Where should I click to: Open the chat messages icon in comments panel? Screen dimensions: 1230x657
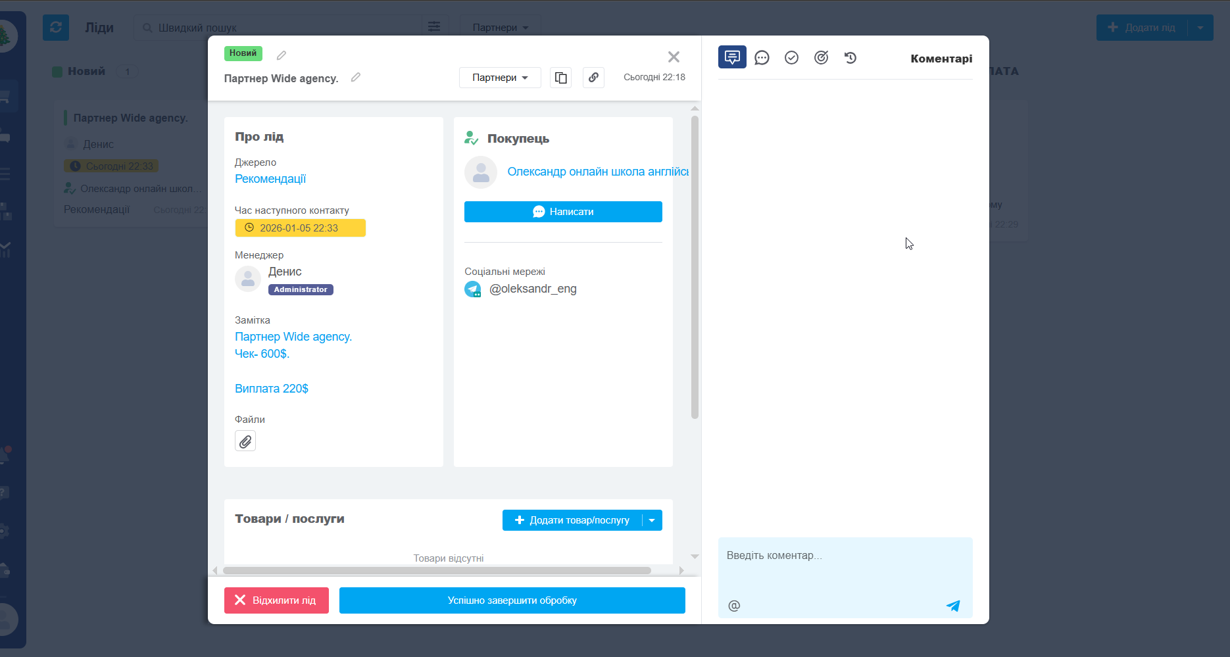[x=762, y=57]
